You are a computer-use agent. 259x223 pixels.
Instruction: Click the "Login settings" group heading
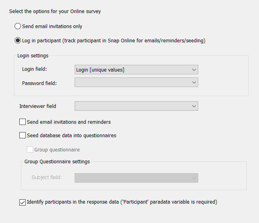(33, 56)
